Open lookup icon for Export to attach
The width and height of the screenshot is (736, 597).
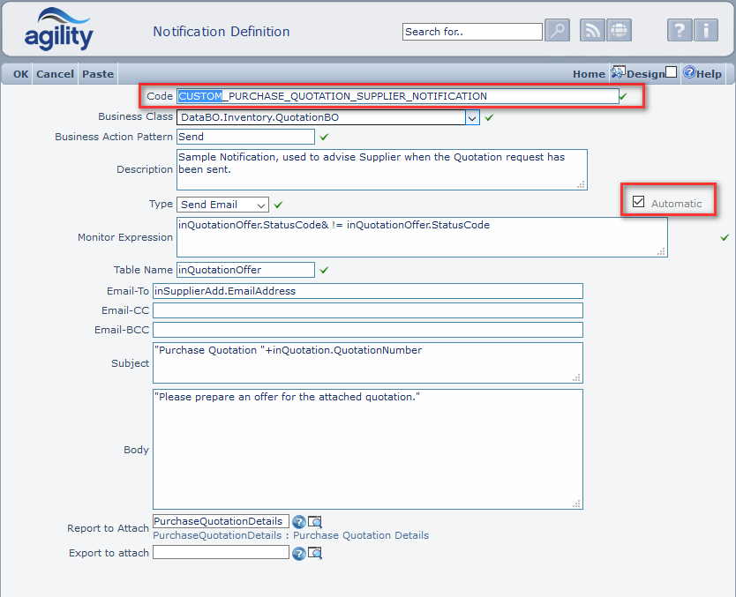314,553
